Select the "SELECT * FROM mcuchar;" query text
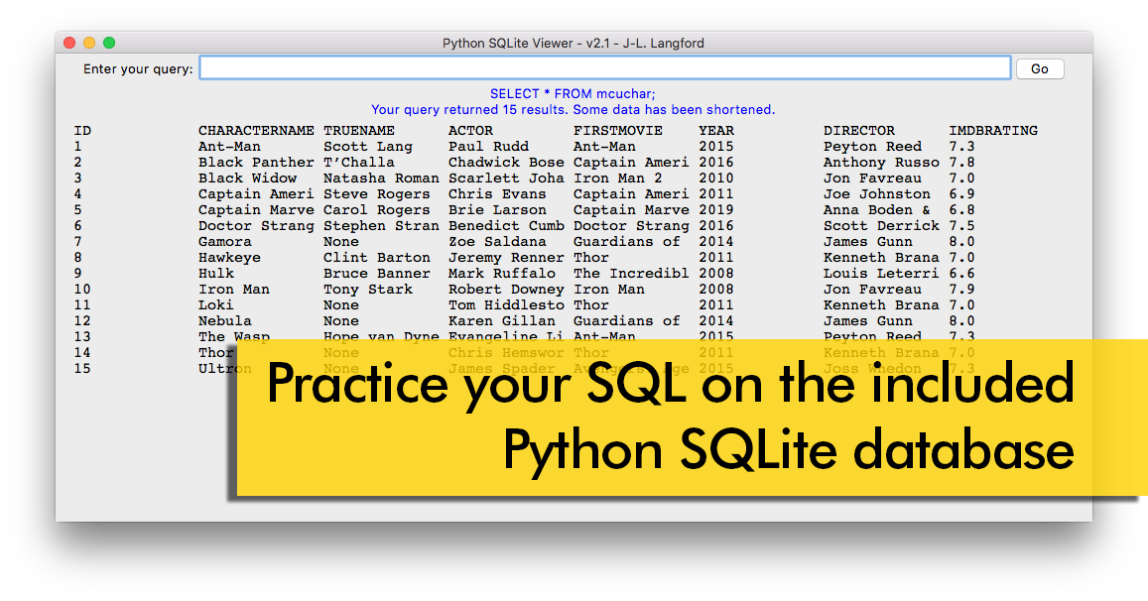This screenshot has width=1148, height=601. [573, 94]
